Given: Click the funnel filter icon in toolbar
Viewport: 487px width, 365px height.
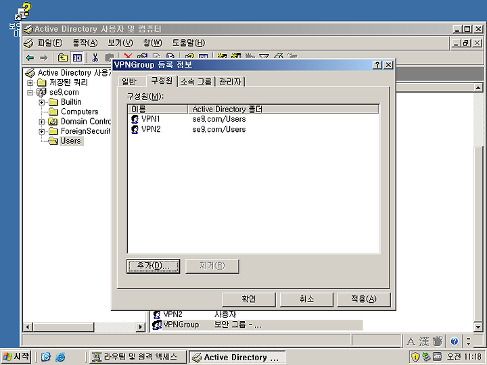Looking at the screenshot, I should 264,57.
